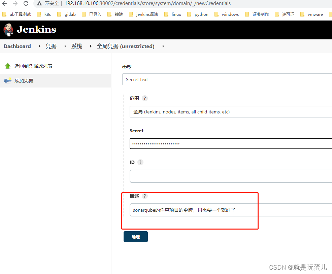Open the 类型 Secret text dropdown
The height and width of the screenshot is (274, 332).
[227, 79]
